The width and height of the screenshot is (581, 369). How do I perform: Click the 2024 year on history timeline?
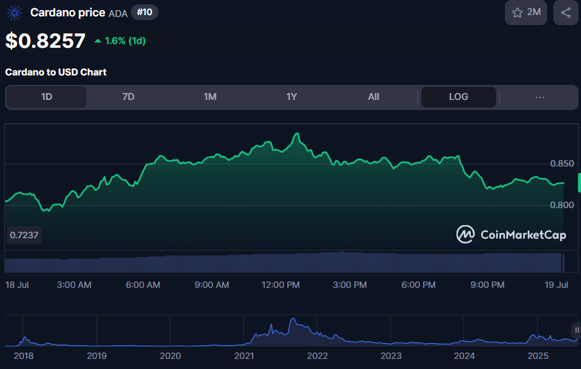pos(464,356)
